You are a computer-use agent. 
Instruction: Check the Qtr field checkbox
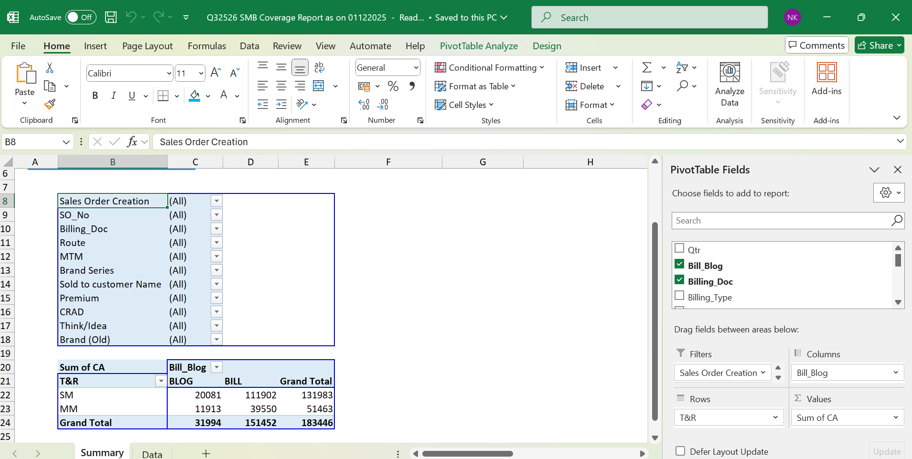click(x=679, y=248)
